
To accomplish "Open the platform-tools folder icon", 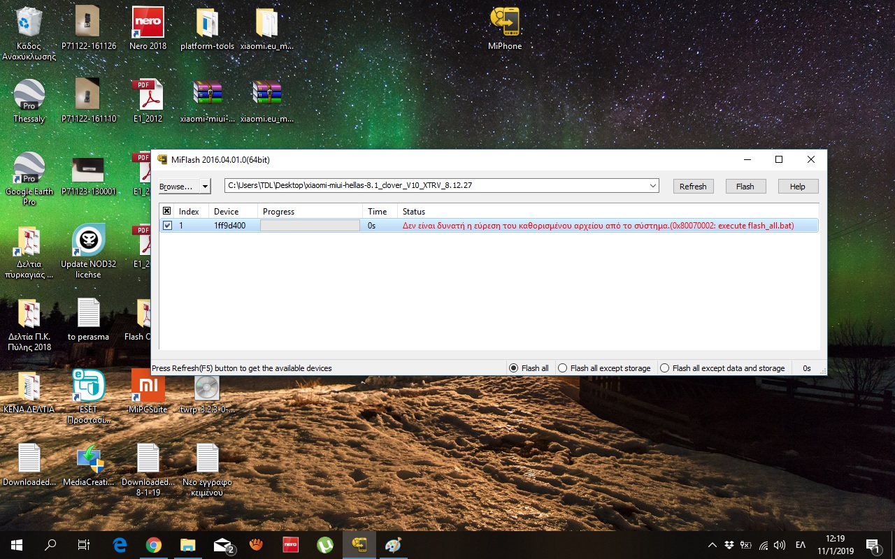I will pos(207,23).
